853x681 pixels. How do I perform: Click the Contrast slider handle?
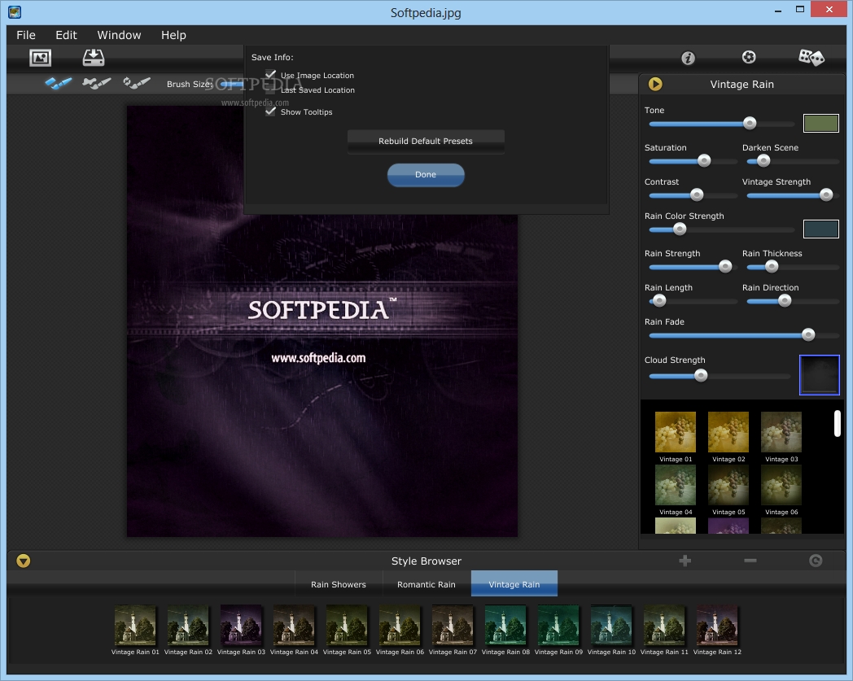pos(697,194)
